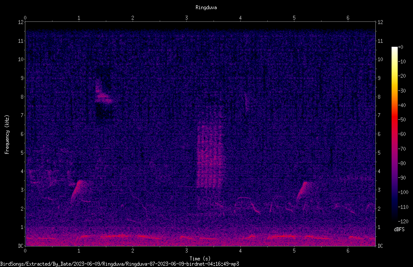Click the '-50' value on the color scale
Viewport: 413px width, 267px height.
coord(402,120)
